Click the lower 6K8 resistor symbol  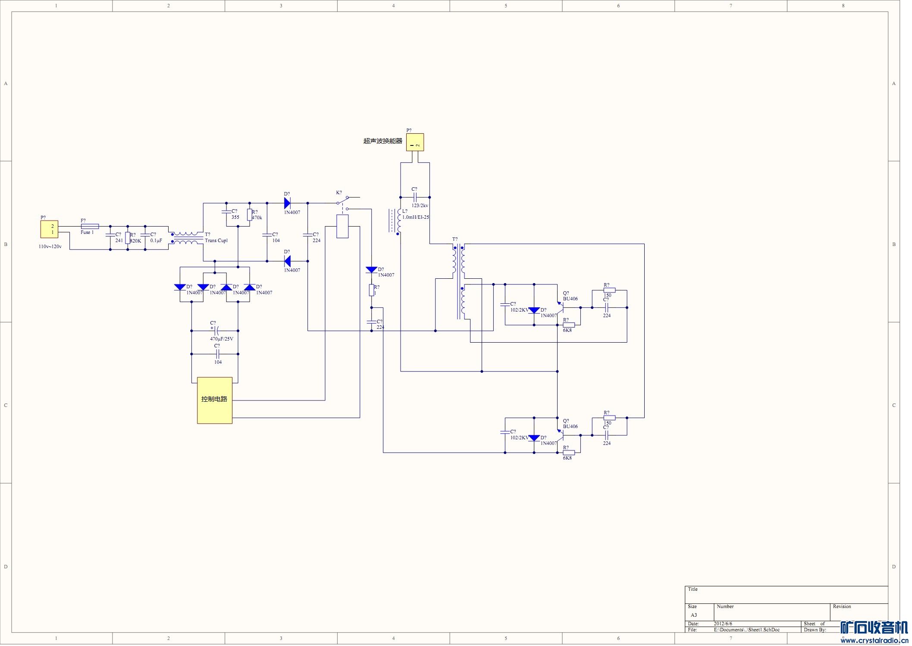coord(569,453)
